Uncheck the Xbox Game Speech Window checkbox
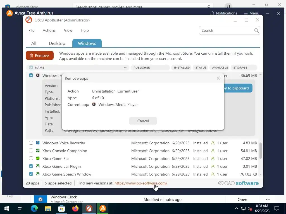286x214 pixels. click(31, 174)
